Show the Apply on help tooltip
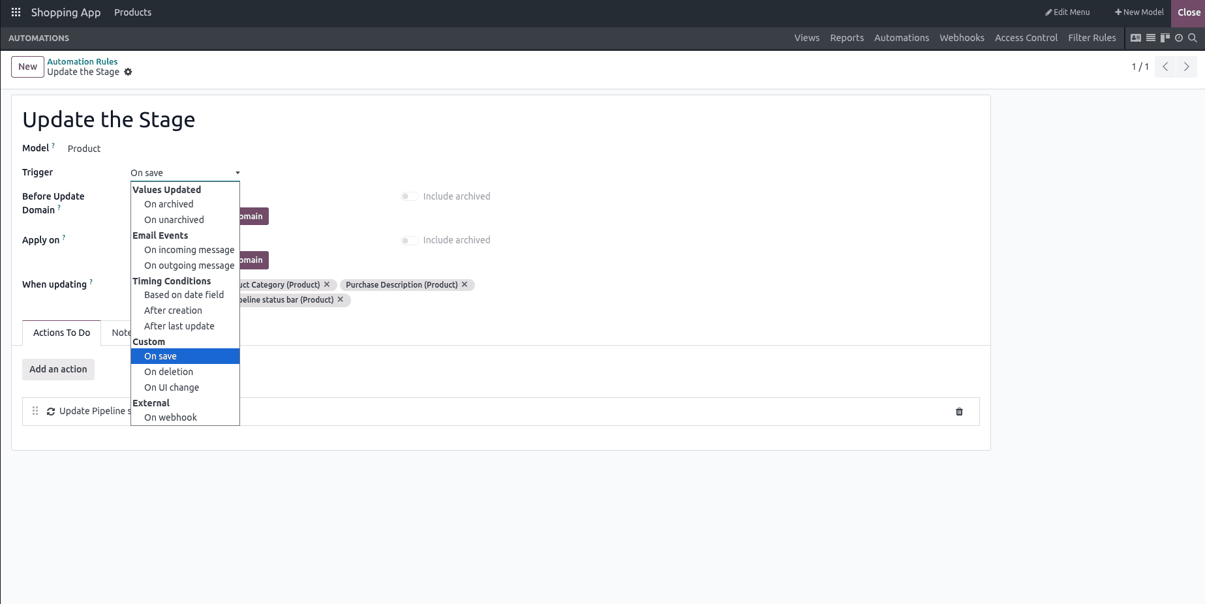The image size is (1205, 604). click(x=63, y=237)
